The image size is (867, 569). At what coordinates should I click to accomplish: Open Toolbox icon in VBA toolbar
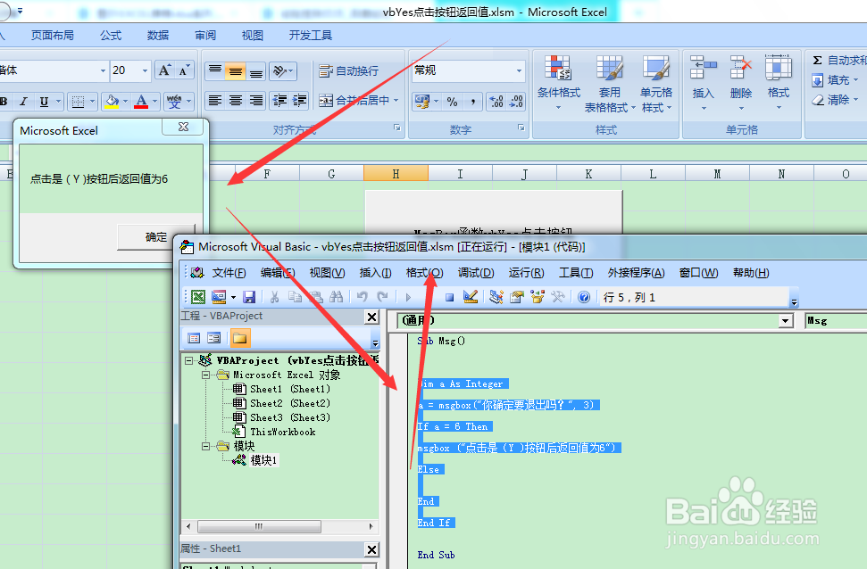pyautogui.click(x=558, y=297)
